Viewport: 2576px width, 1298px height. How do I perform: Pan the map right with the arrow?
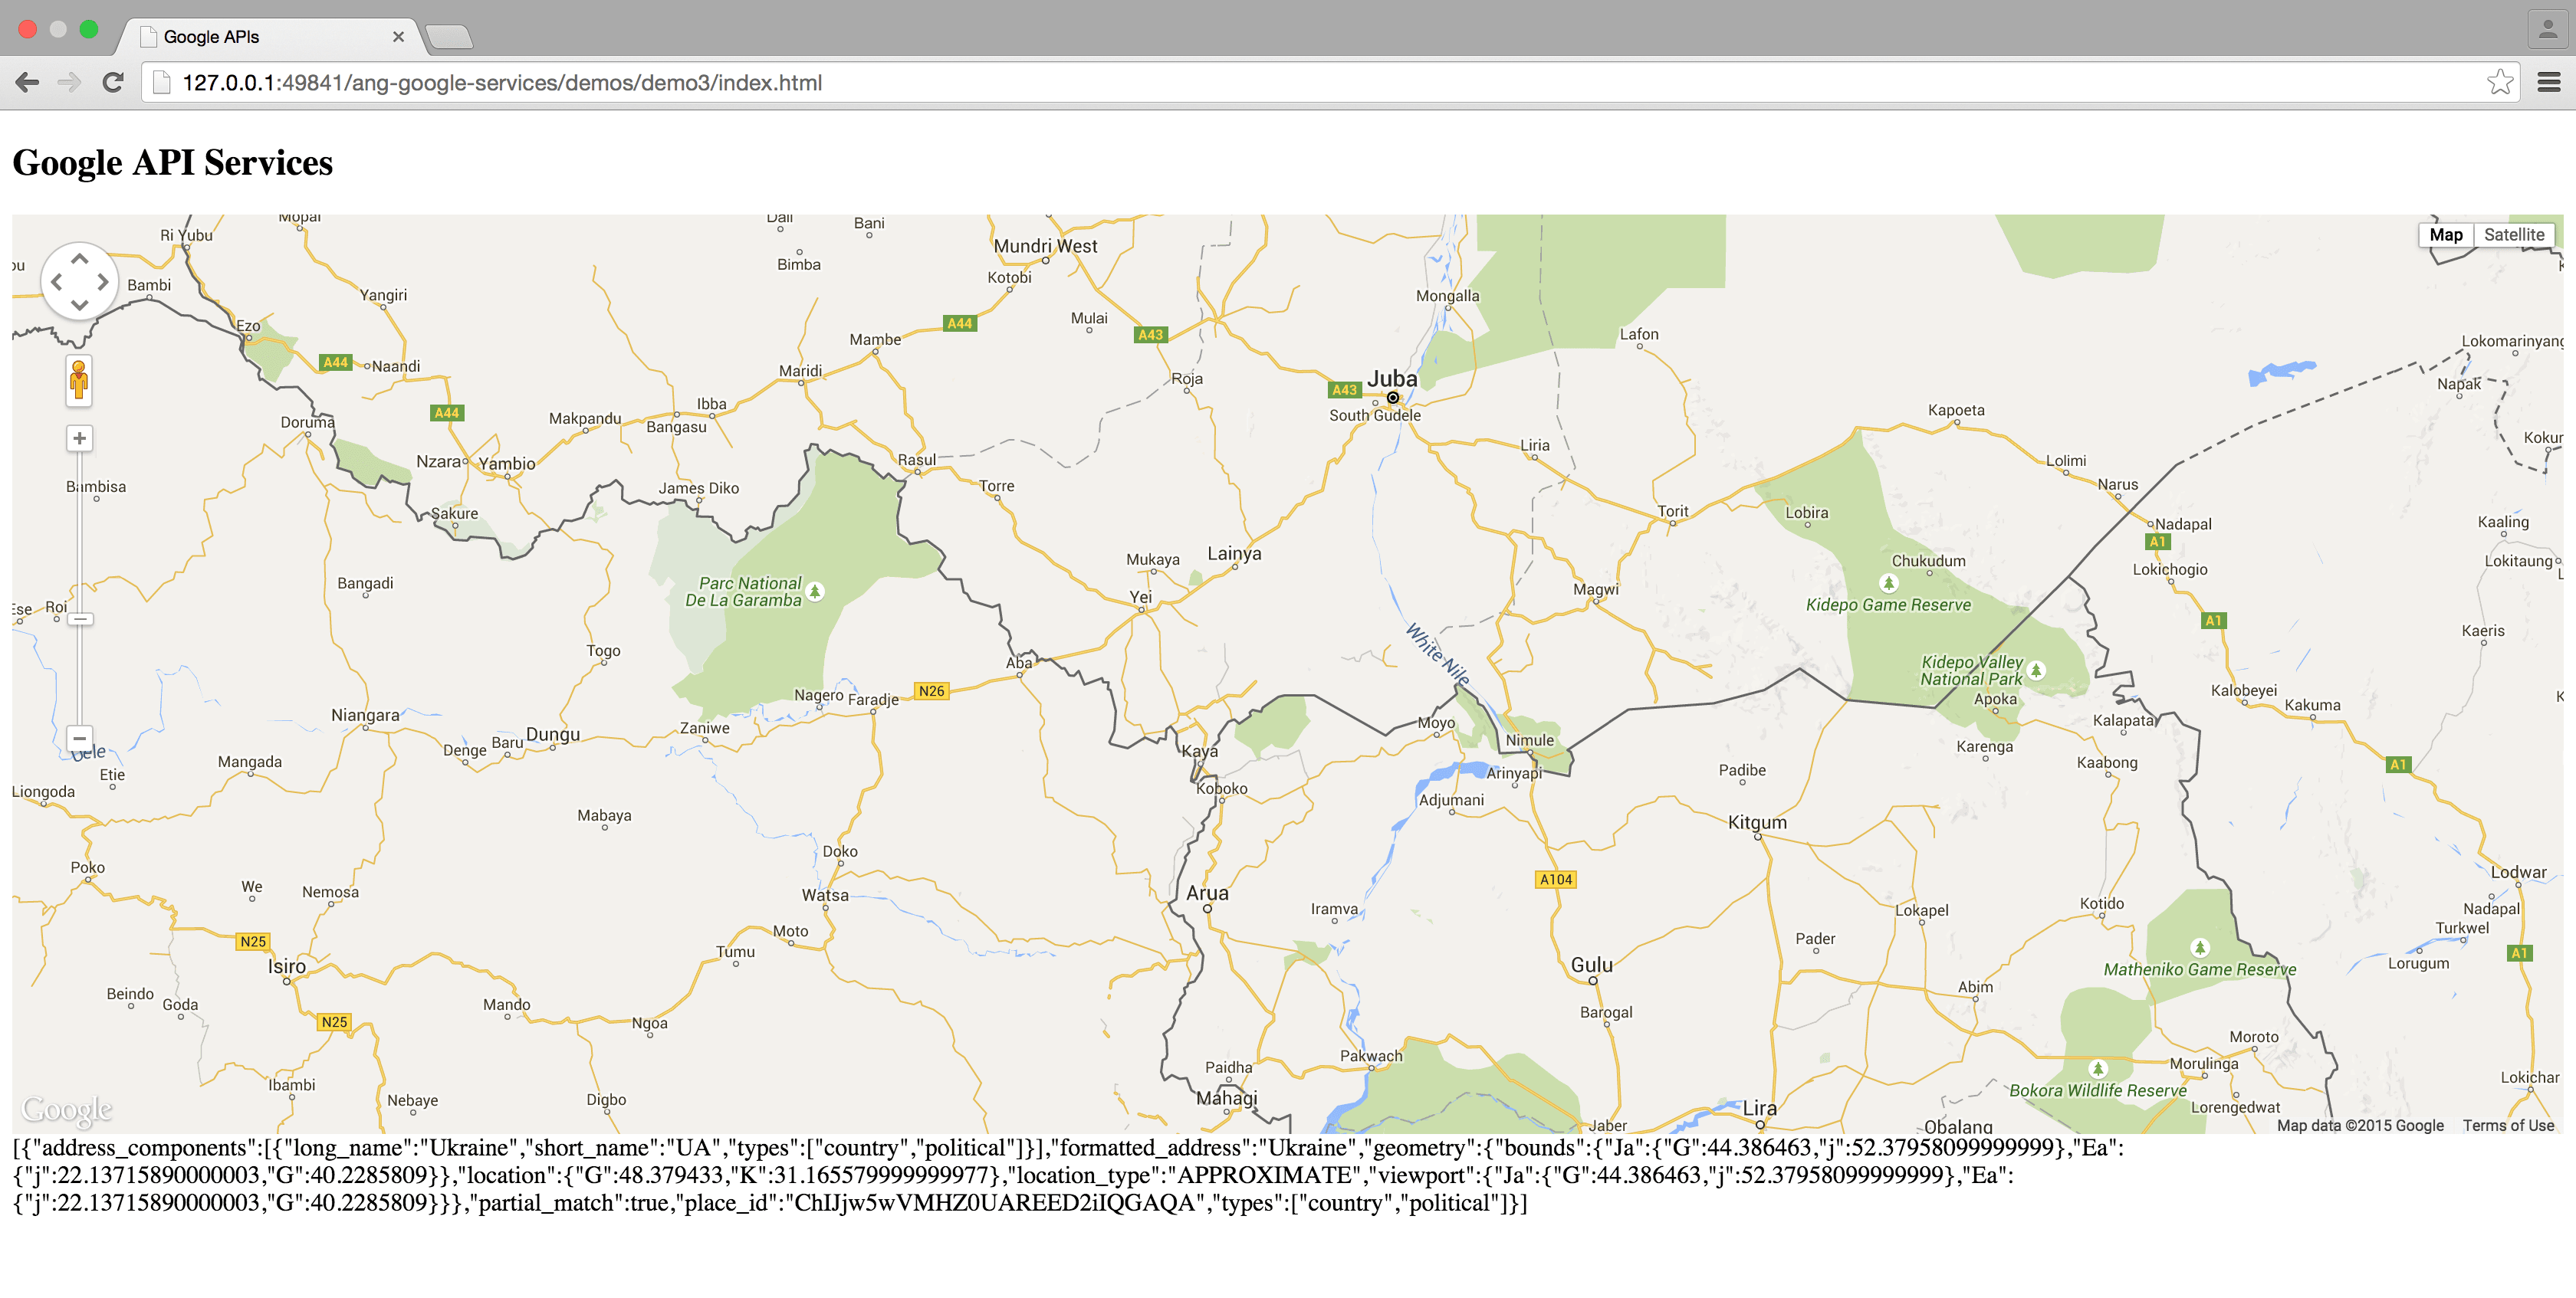pyautogui.click(x=103, y=282)
